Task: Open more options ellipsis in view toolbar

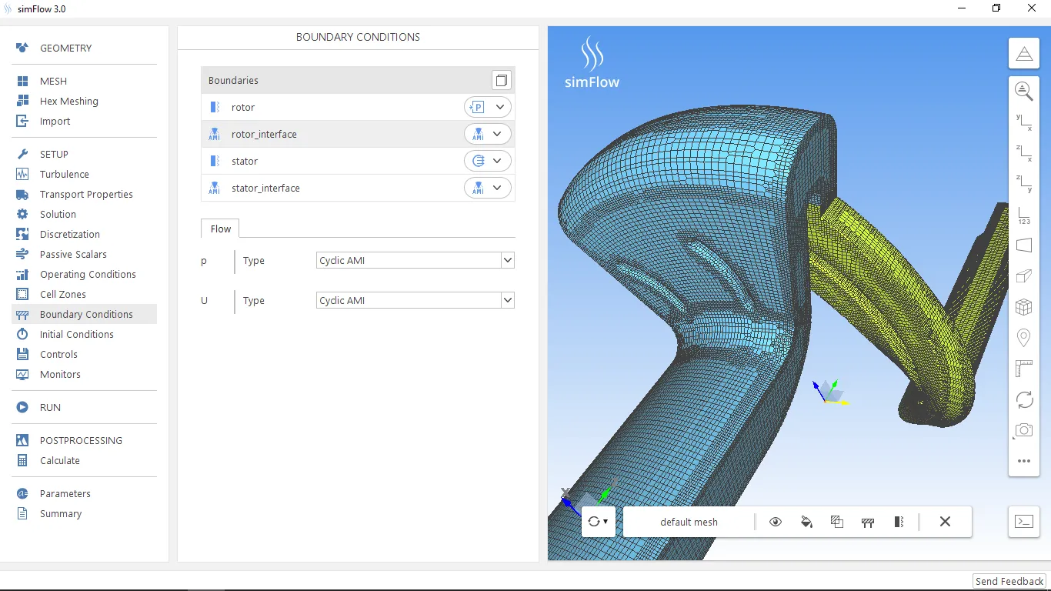Action: (x=1024, y=461)
